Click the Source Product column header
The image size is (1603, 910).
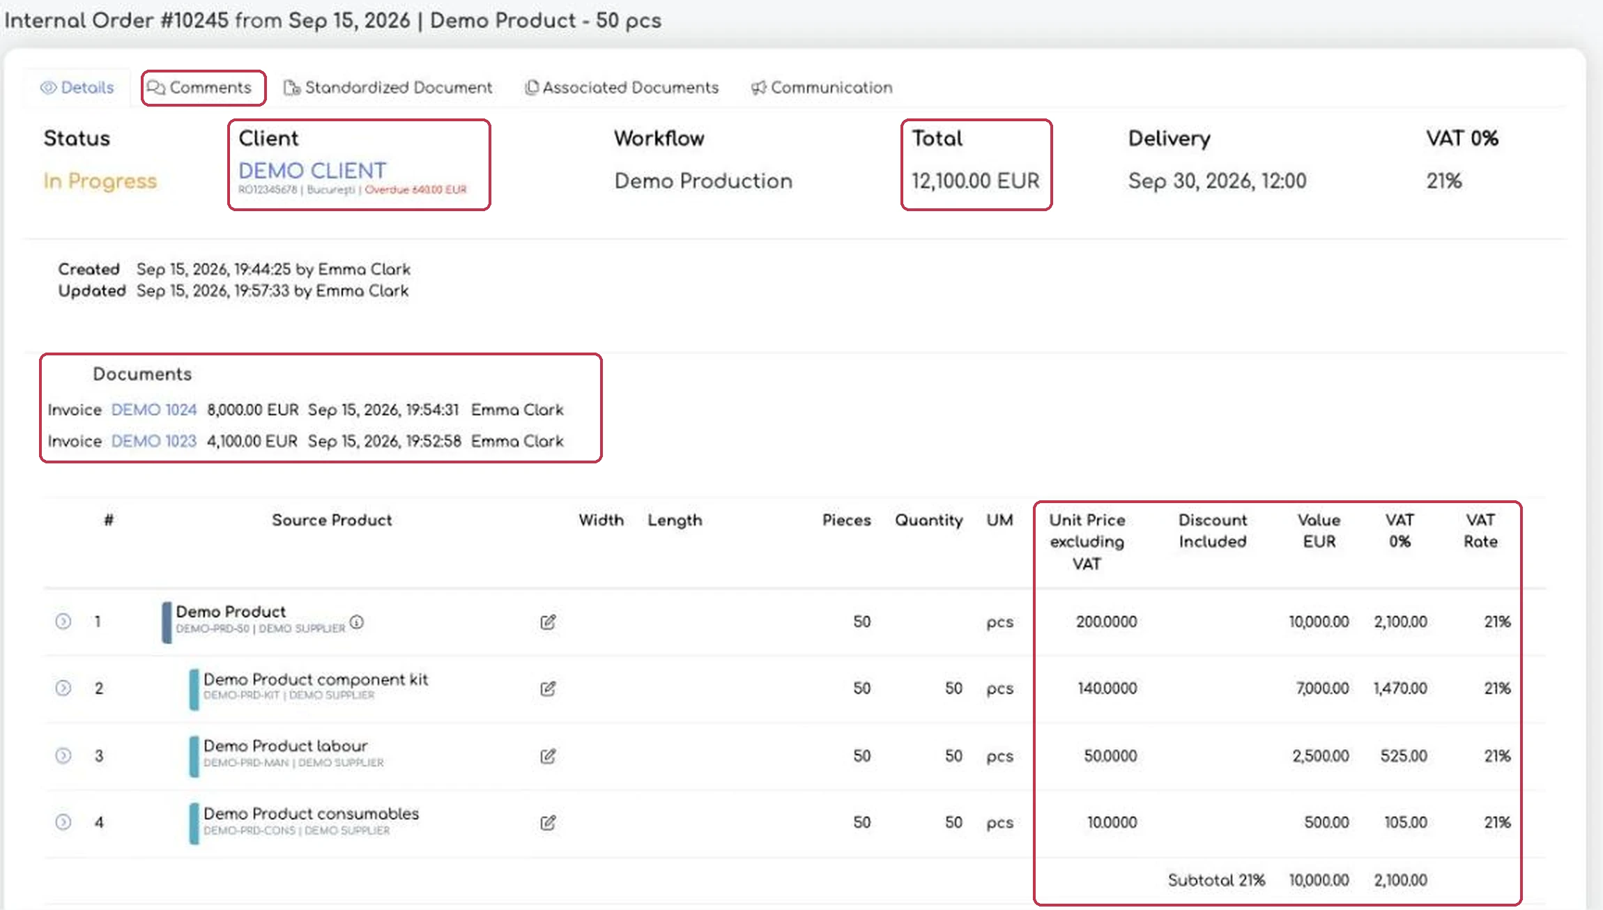point(332,520)
